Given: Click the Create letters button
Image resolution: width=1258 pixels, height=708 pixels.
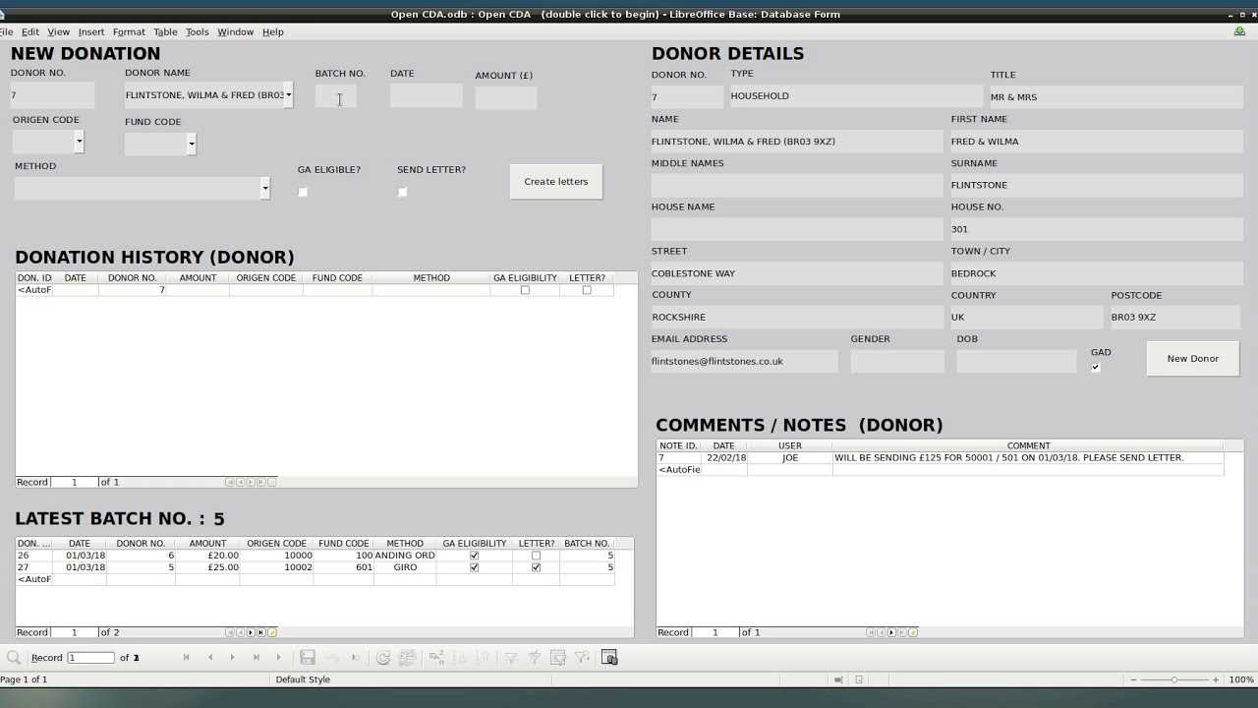Looking at the screenshot, I should click(x=556, y=182).
